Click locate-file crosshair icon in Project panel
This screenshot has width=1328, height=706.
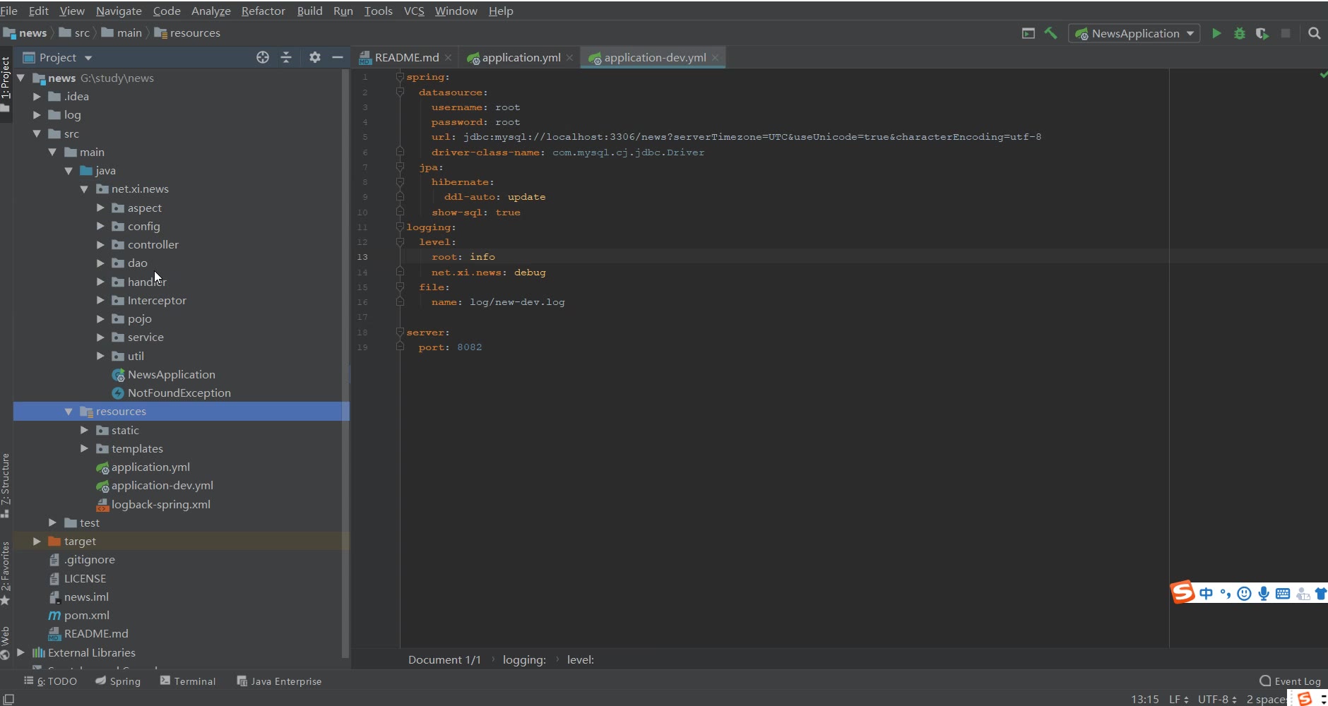263,57
